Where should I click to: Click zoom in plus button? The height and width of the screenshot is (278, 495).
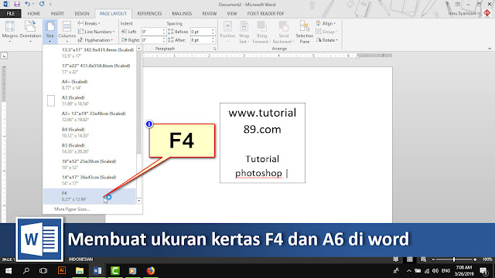coord(475,259)
